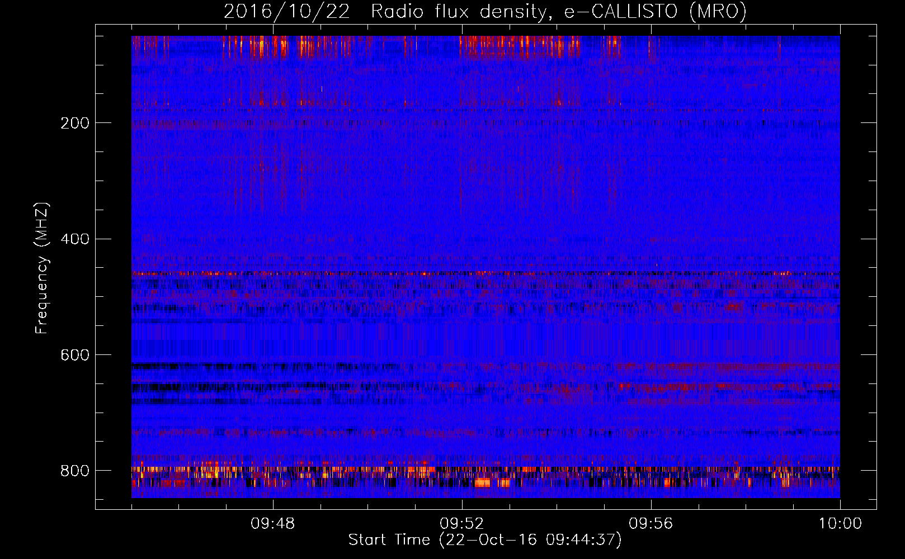905x559 pixels.
Task: Click the 200 frequency tick label
Action: 75,123
